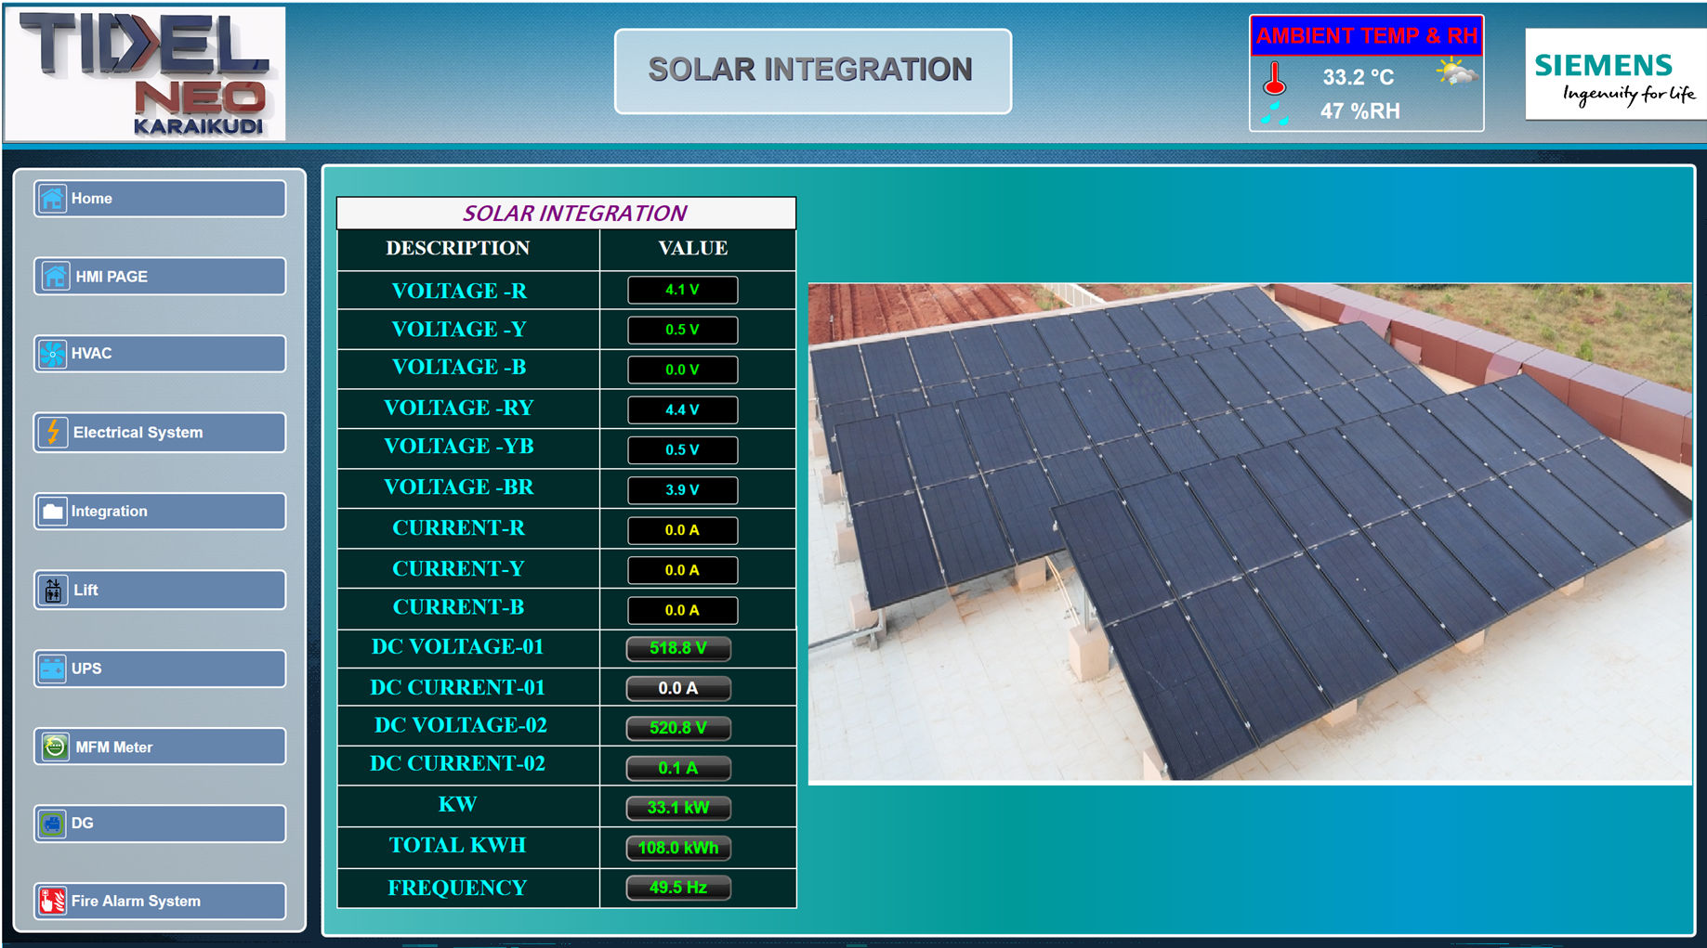Click the DC CURRENT-01 0.0 A value
Viewport: 1707px width, 948px height.
coord(678,688)
